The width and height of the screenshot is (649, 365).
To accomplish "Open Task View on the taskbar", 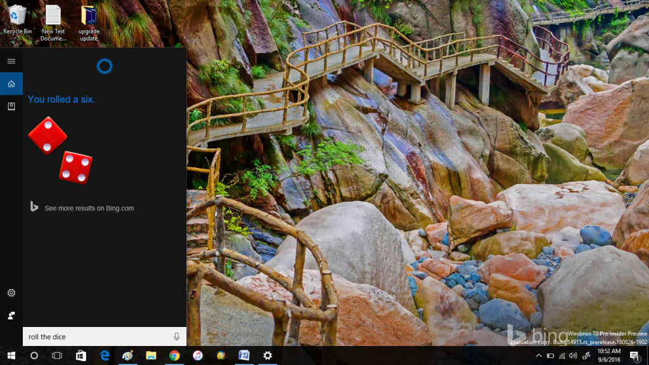I will (x=57, y=355).
